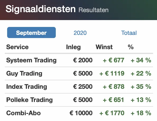Click the Resultaten subtitle

tap(94, 10)
